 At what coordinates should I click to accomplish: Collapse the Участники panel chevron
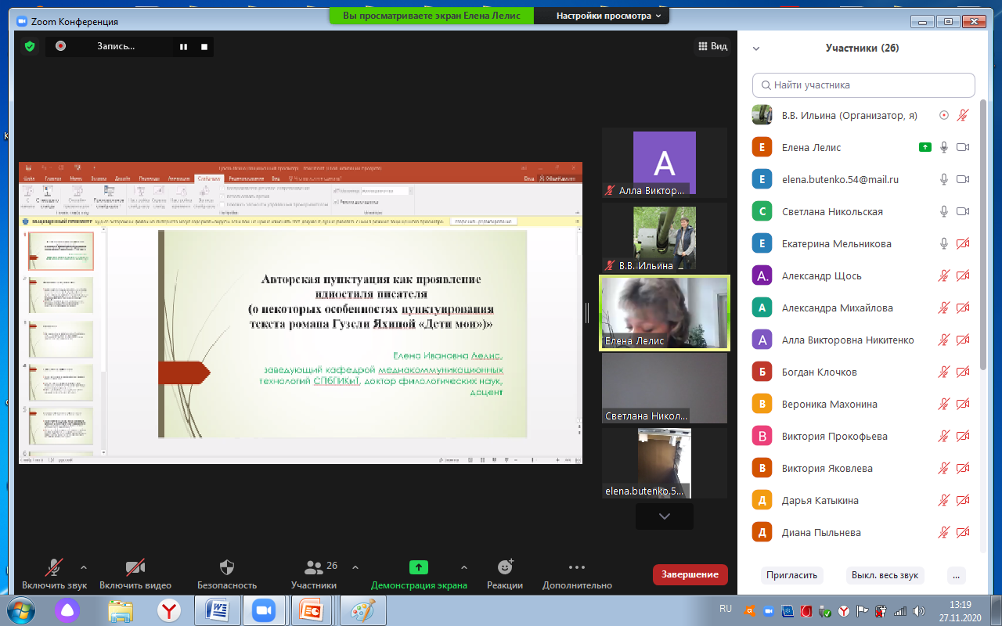(756, 49)
